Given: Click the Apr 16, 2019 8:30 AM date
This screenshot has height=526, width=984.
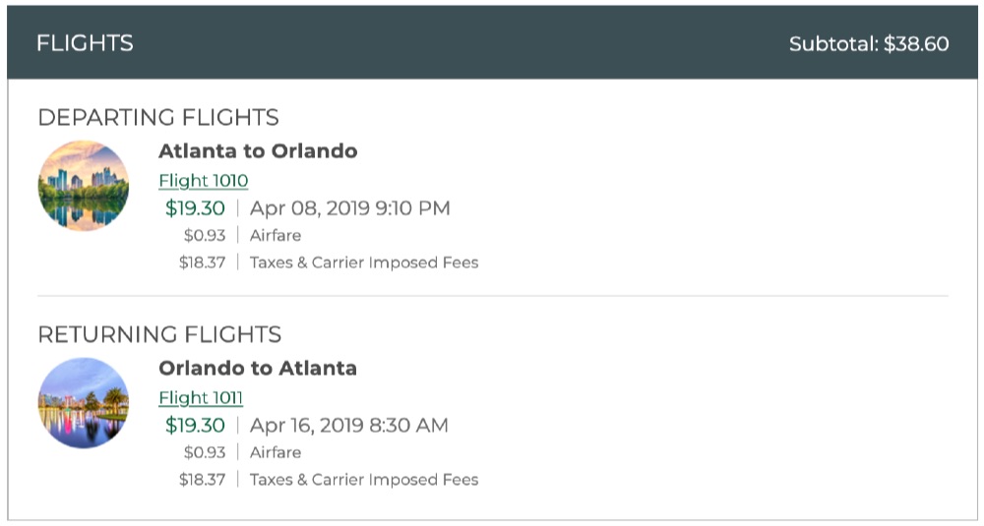Looking at the screenshot, I should coord(348,426).
